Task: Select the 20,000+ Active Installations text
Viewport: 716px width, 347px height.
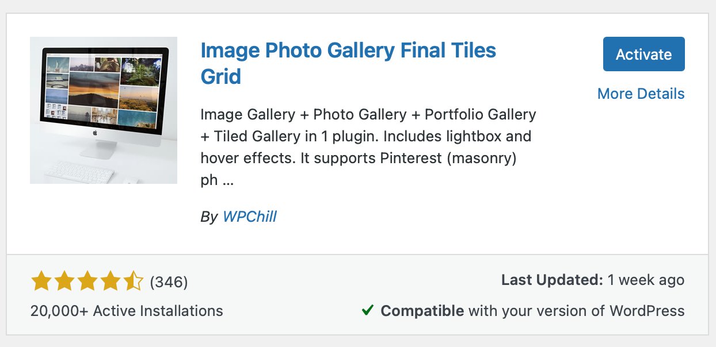Action: tap(126, 311)
